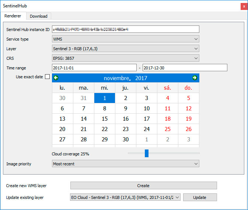Select Thursday November 30 in the last week
Viewport: 248px width, 210px height.
point(126,139)
